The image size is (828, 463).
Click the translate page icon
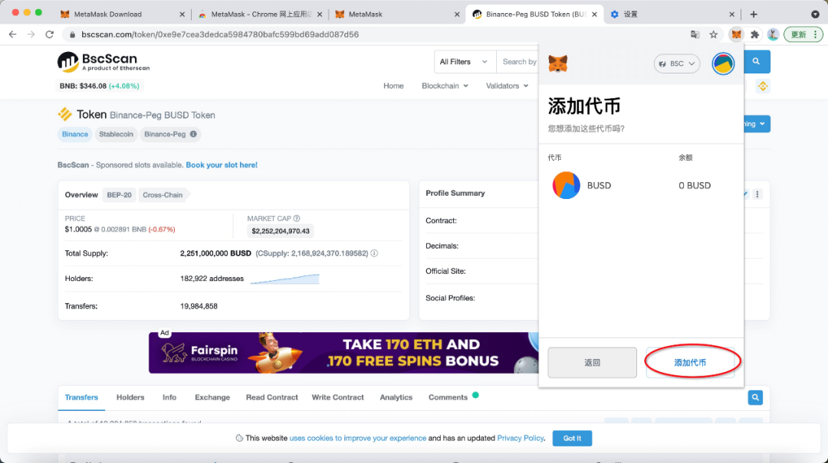click(695, 34)
